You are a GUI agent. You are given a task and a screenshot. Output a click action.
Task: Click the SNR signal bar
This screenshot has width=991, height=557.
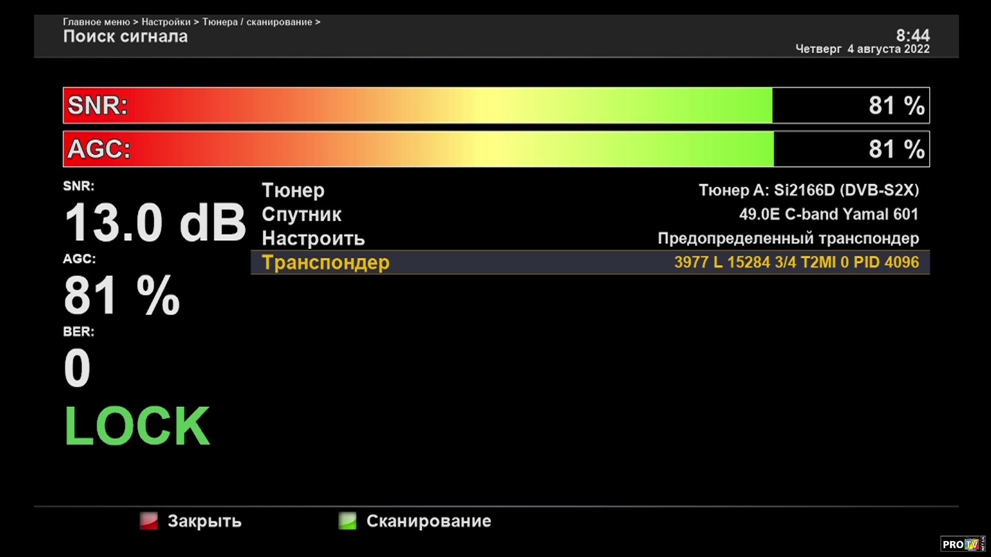[x=495, y=105]
